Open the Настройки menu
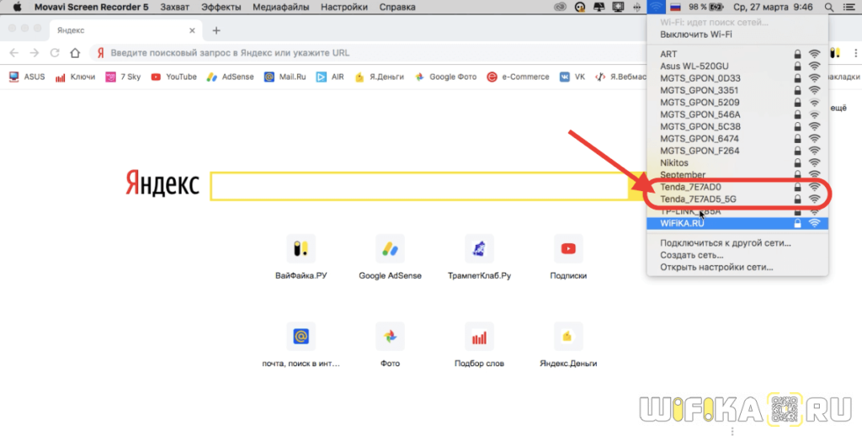862x436 pixels. (344, 7)
